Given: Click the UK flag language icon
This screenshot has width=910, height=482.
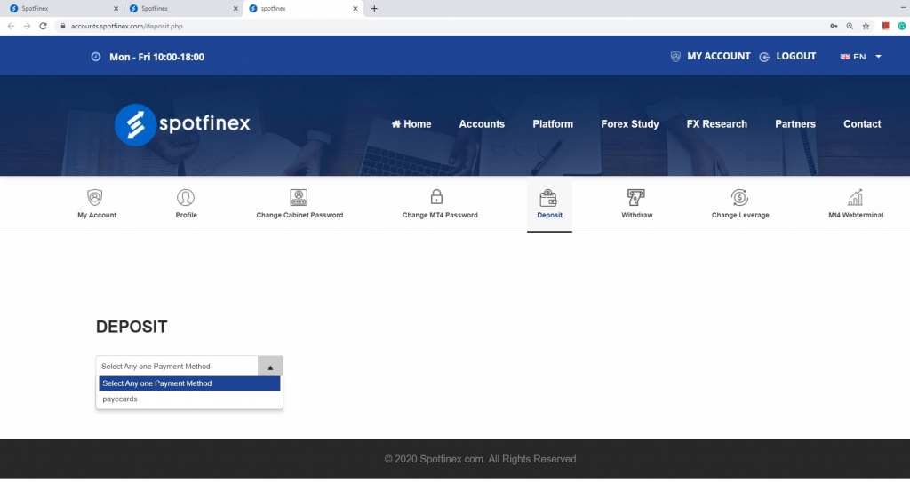Looking at the screenshot, I should click(845, 57).
